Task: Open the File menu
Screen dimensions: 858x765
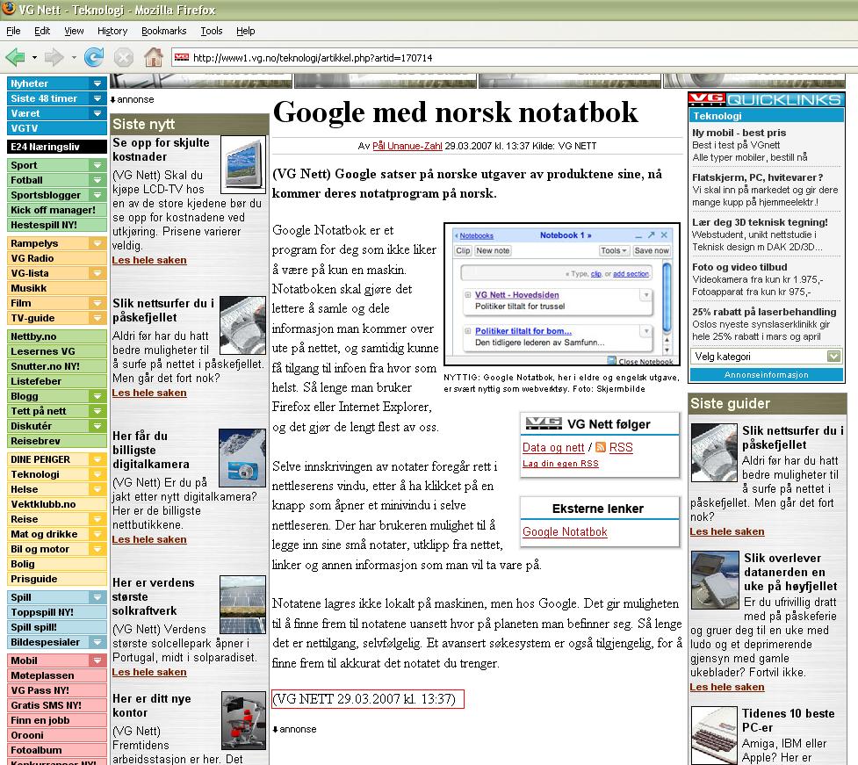Action: [x=14, y=31]
